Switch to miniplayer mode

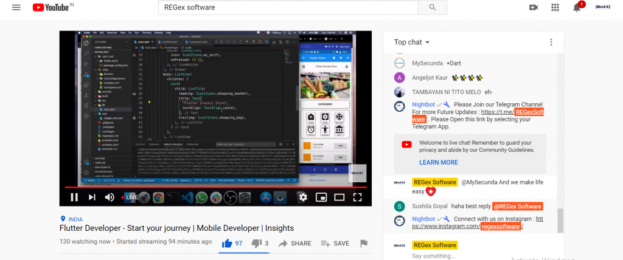tap(321, 197)
